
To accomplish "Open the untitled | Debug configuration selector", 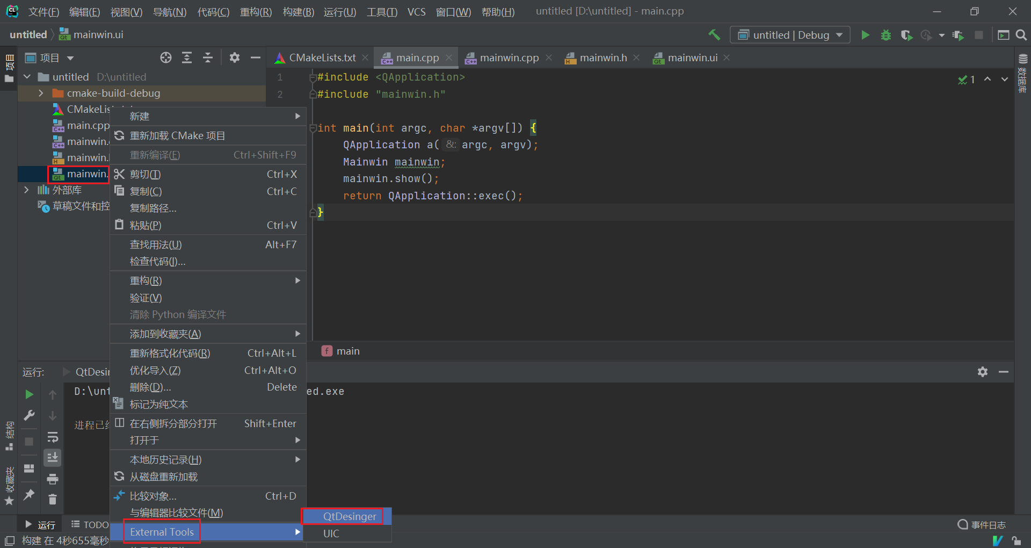I will [789, 34].
